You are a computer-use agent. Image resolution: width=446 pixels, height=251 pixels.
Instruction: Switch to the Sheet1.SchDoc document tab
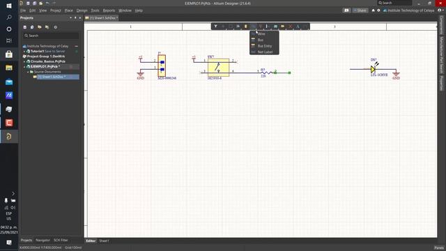click(102, 18)
